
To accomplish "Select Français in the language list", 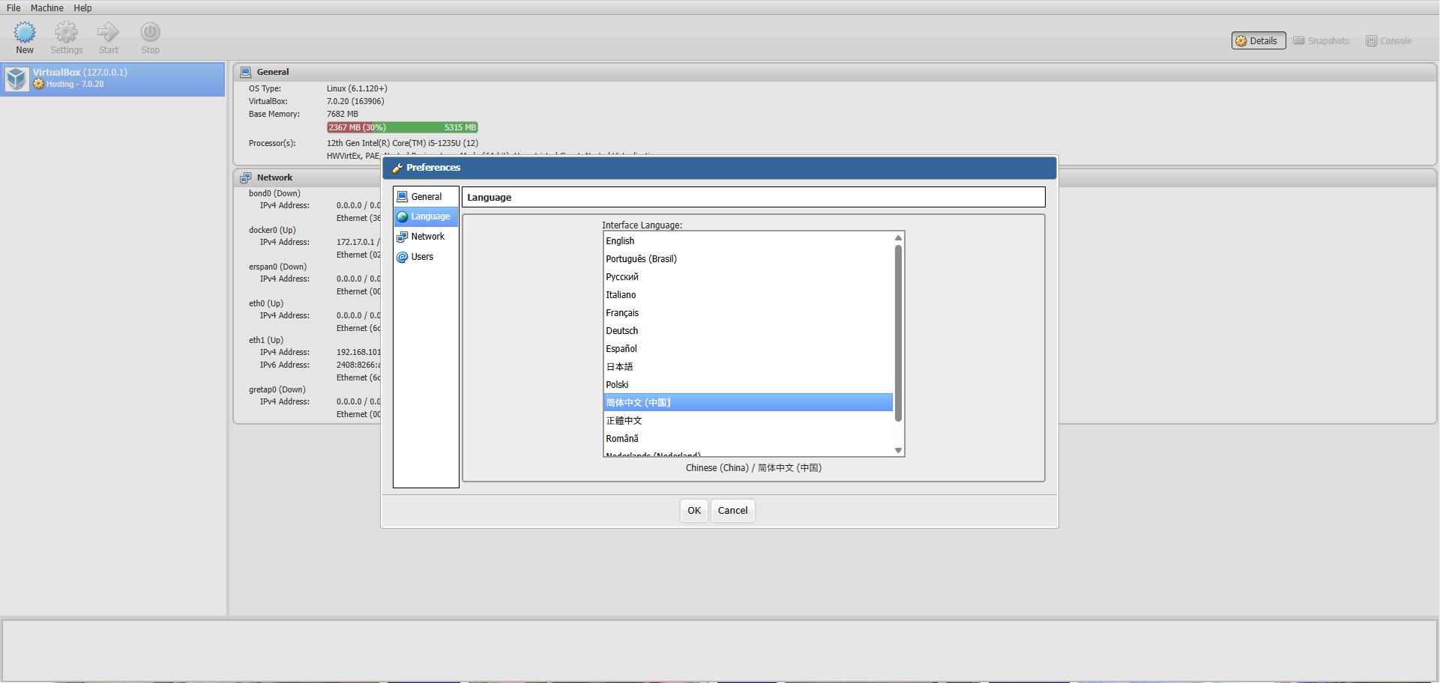I will [x=622, y=313].
